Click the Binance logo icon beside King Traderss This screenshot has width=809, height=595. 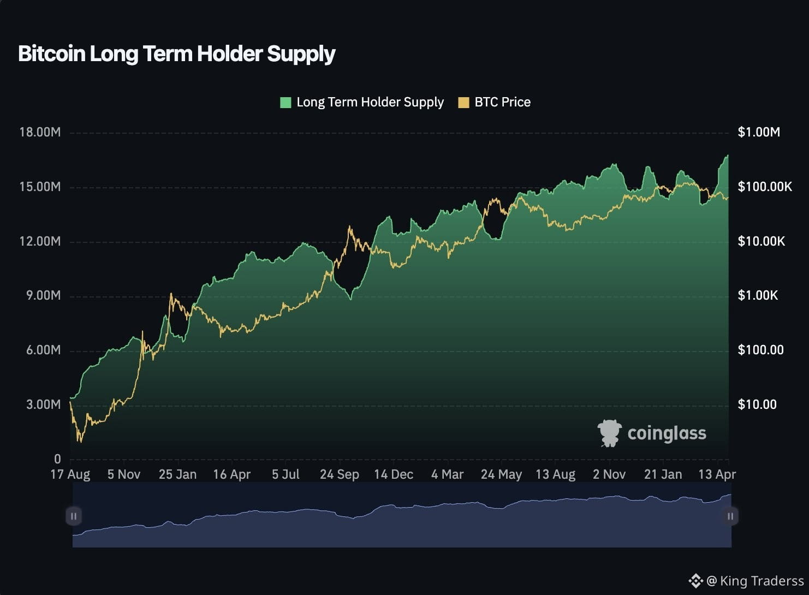tap(695, 581)
